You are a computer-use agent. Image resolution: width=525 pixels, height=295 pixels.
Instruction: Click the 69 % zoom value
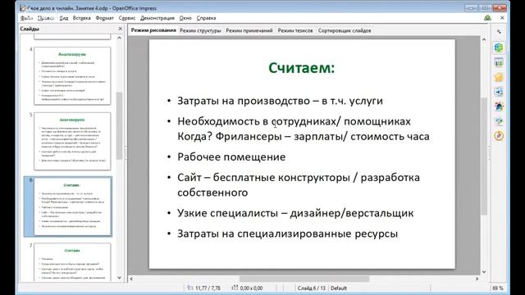coord(498,288)
